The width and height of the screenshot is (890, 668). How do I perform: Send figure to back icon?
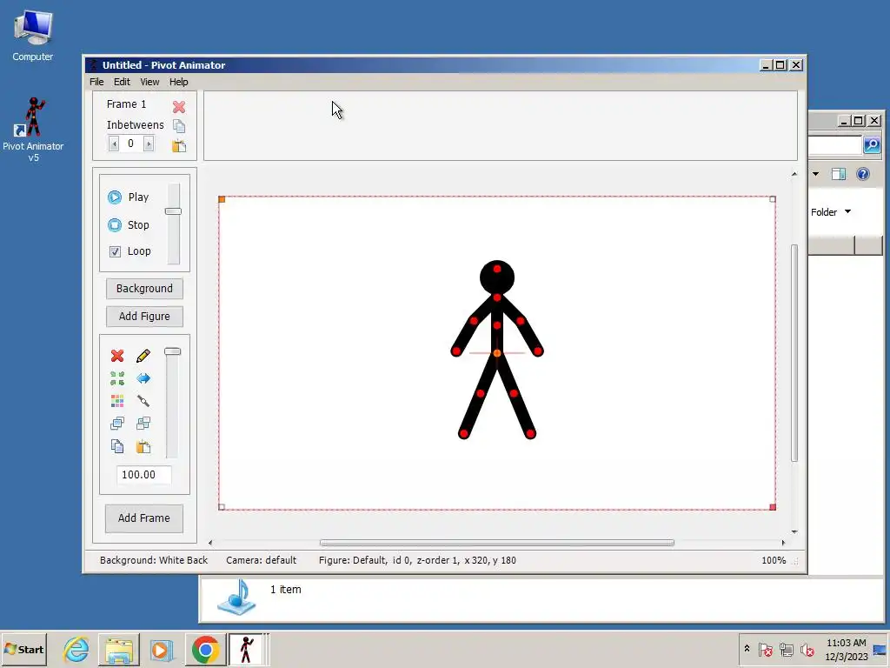pyautogui.click(x=143, y=424)
